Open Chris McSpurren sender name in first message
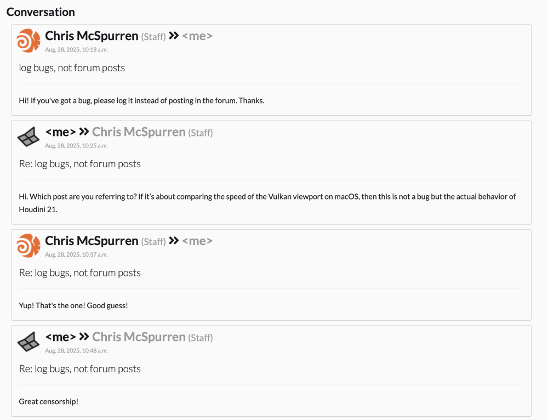Viewport: 548px width, 420px height. pos(92,36)
